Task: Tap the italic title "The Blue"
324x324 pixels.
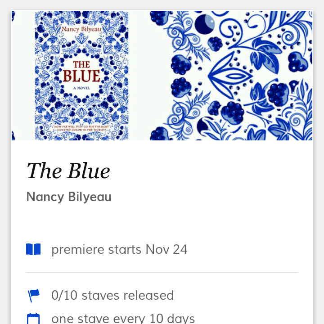Action: [x=68, y=171]
